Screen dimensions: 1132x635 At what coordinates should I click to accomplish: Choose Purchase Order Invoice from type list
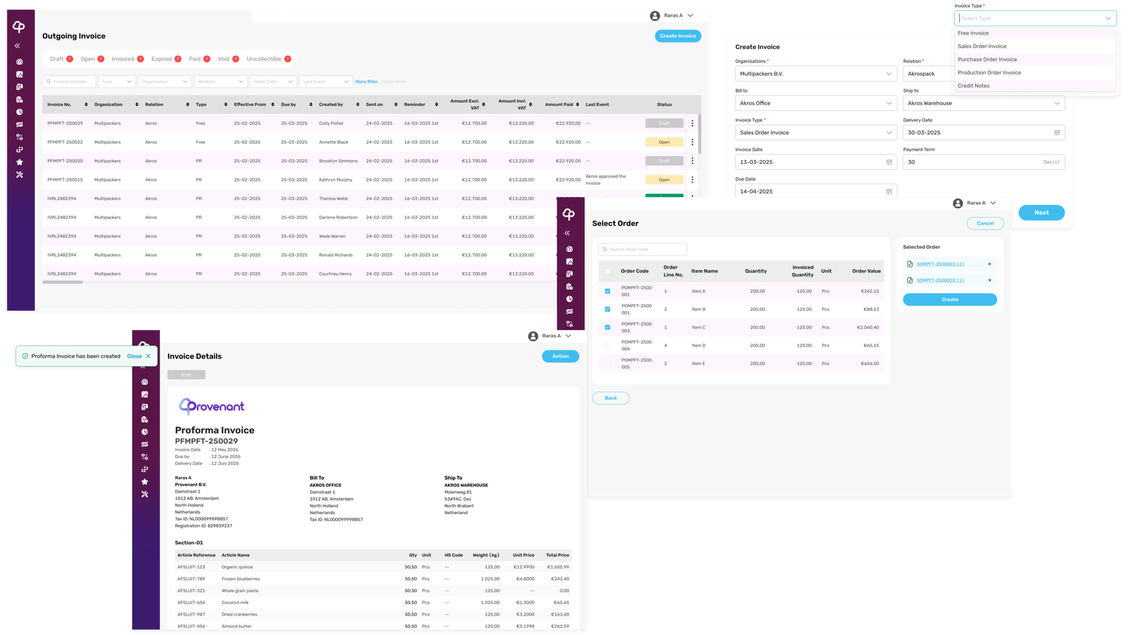[987, 59]
